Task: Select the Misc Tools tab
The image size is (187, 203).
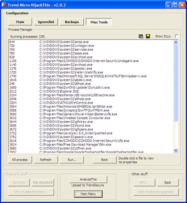Action: [x=99, y=22]
